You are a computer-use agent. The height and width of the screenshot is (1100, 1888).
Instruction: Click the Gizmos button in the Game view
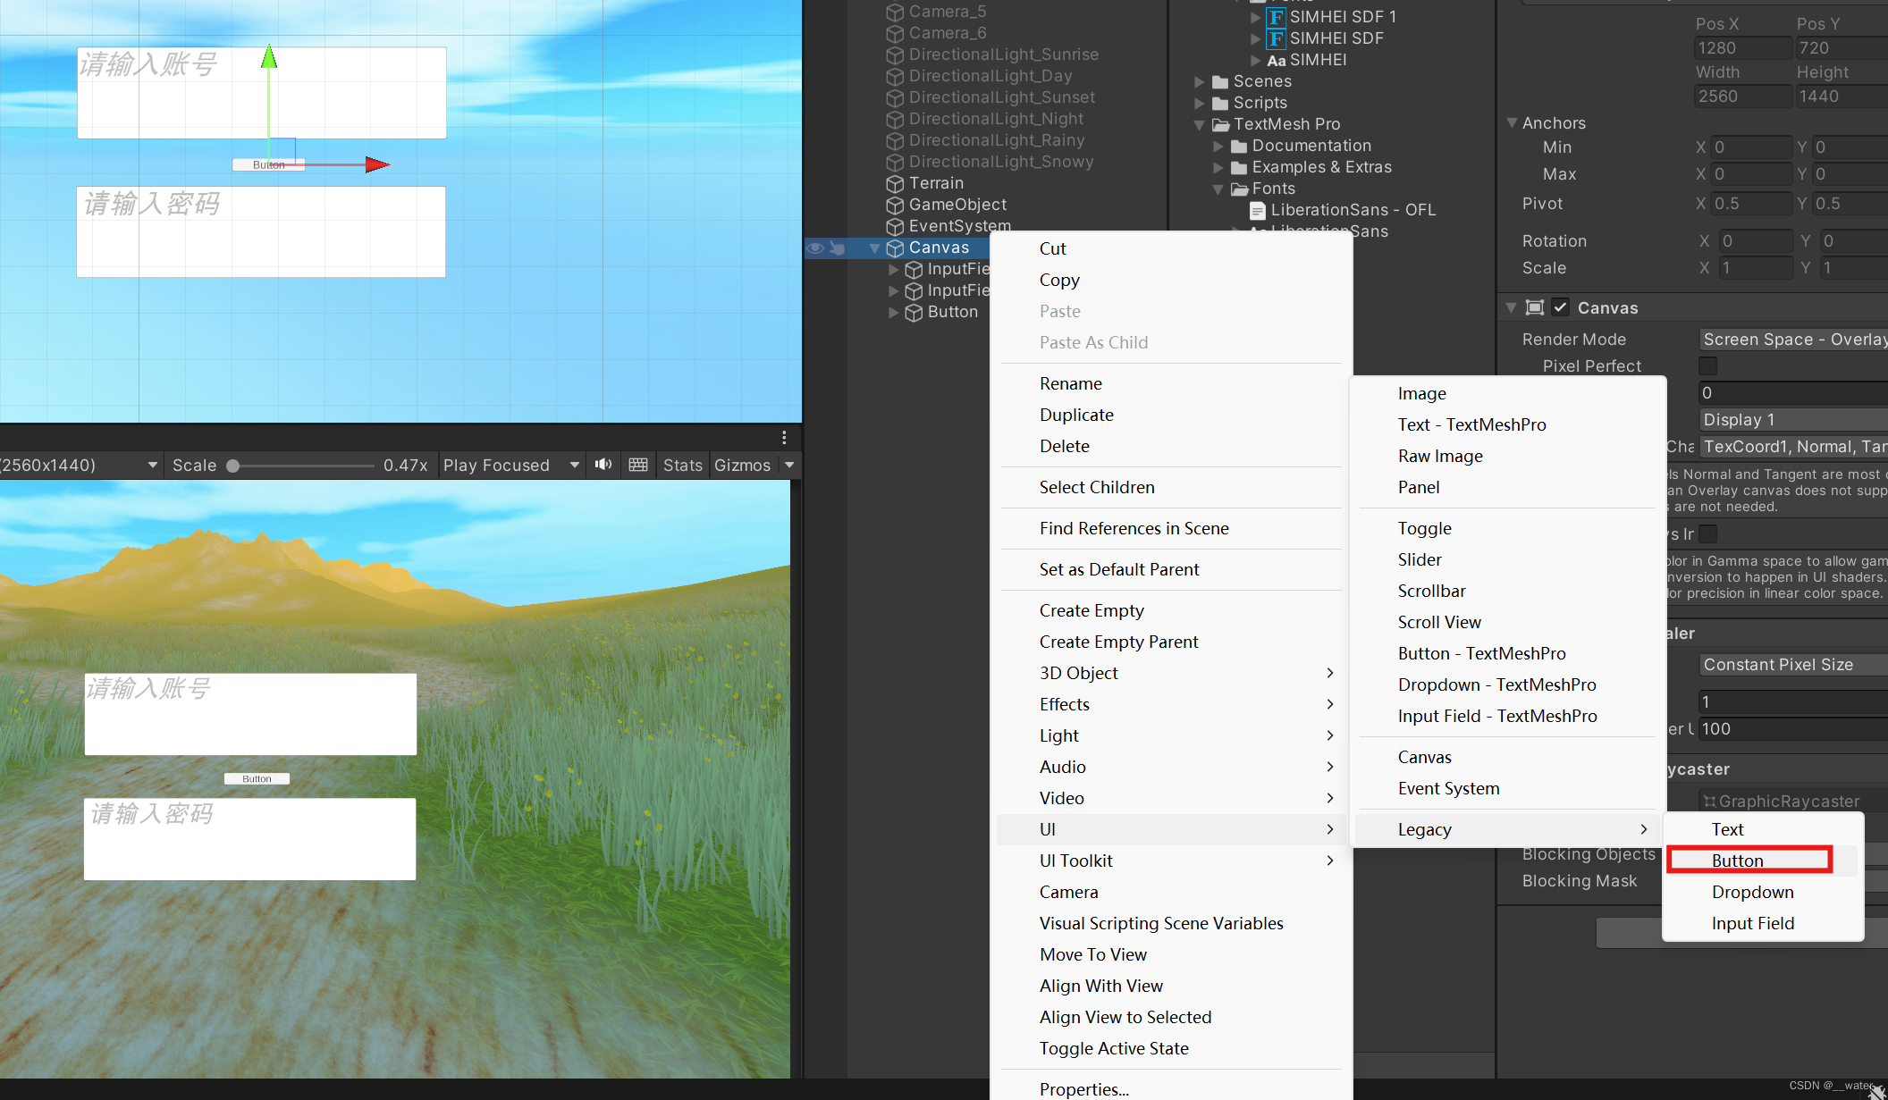click(x=742, y=465)
